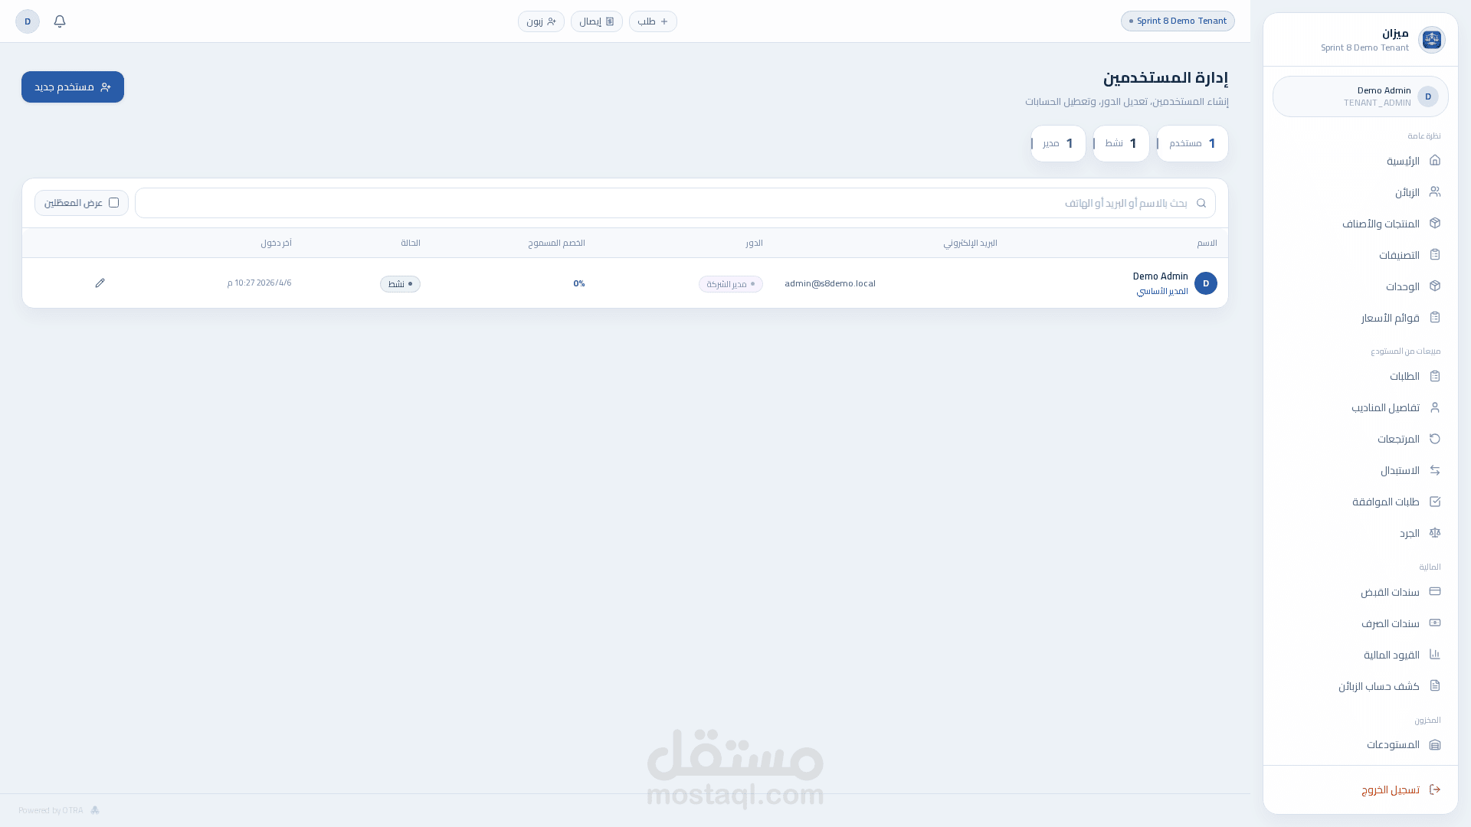Click the returns icon next to المرتجعات
Screen dimensions: 1471x827
coord(1435,439)
